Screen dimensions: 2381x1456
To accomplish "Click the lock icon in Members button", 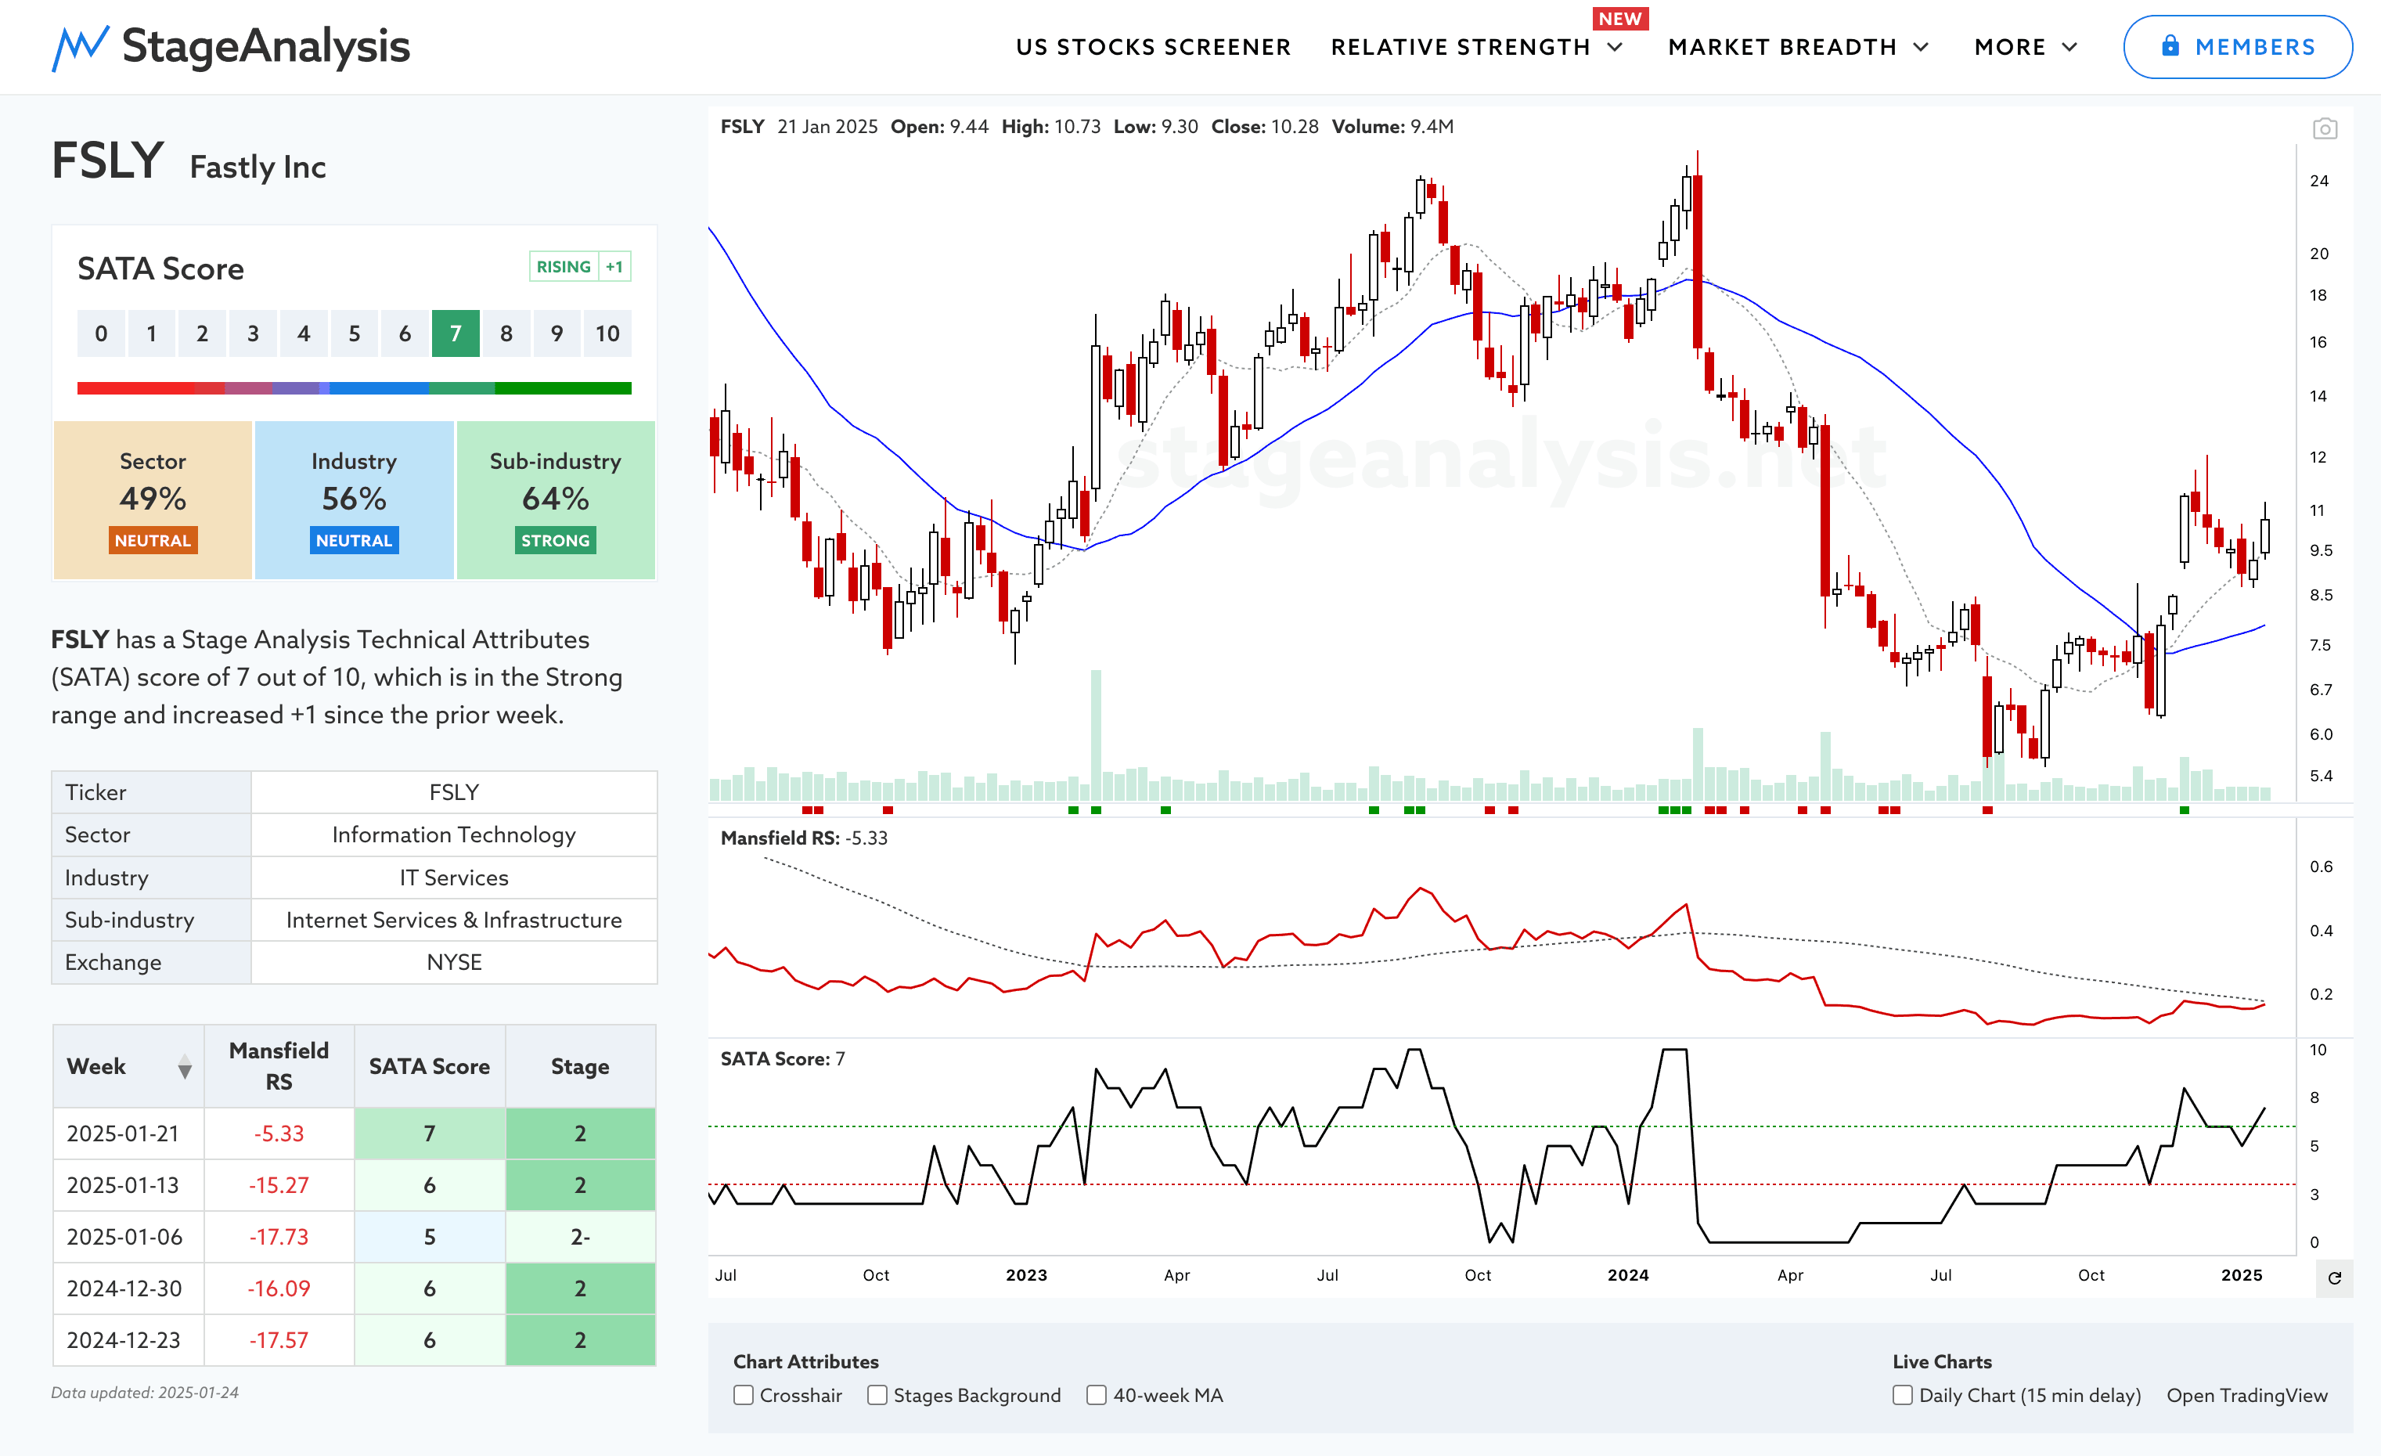I will coord(2170,45).
